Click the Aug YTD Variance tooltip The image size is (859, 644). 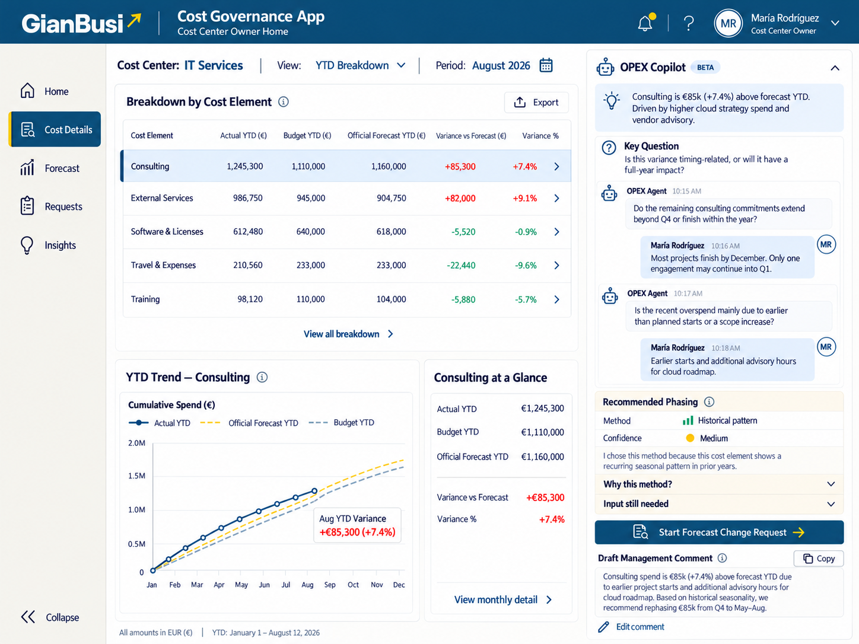pos(358,525)
